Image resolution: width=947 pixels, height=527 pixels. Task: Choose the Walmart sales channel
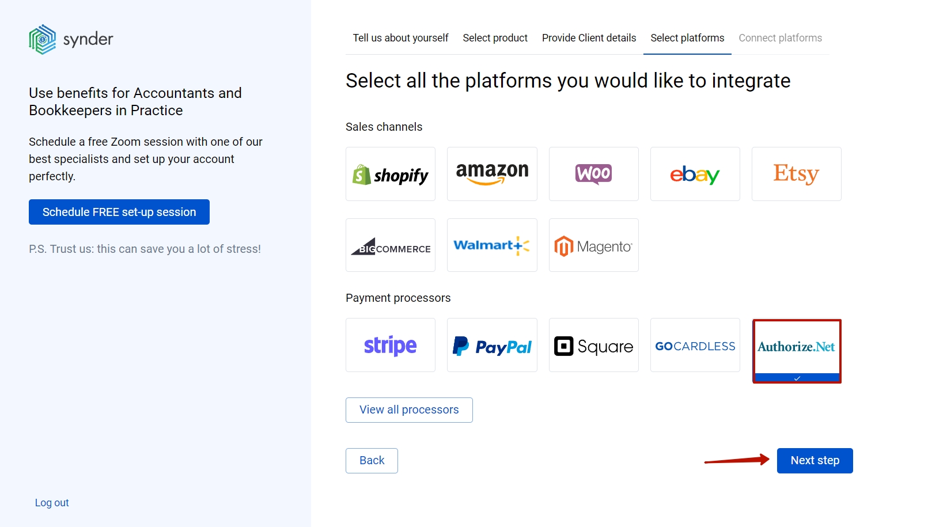point(492,245)
